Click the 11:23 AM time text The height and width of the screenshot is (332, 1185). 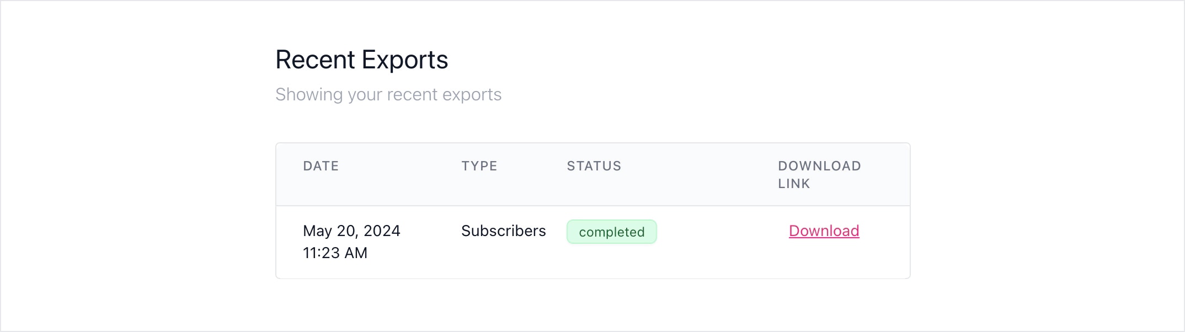coord(335,253)
